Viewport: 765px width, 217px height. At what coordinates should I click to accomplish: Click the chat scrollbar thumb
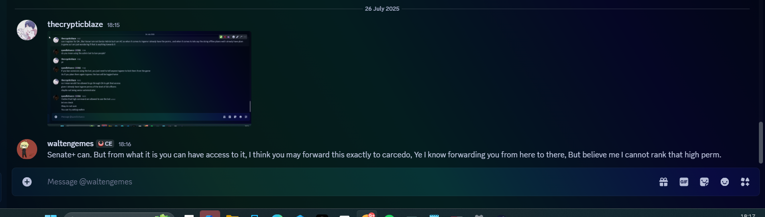761,143
